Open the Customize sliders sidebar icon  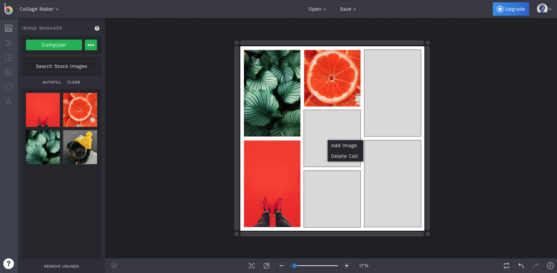(8, 43)
